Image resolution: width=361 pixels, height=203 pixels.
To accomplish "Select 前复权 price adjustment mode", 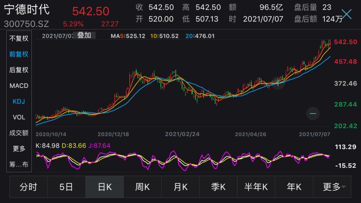I will point(19,54).
